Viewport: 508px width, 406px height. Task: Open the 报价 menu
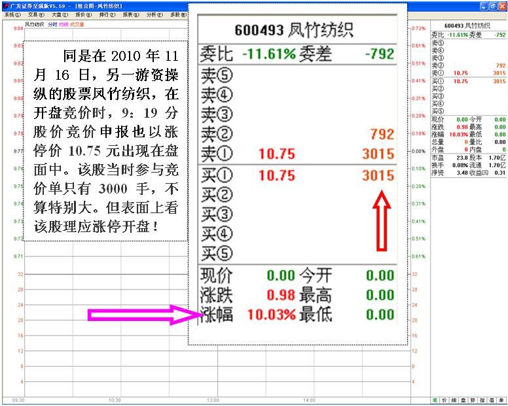[x=84, y=14]
